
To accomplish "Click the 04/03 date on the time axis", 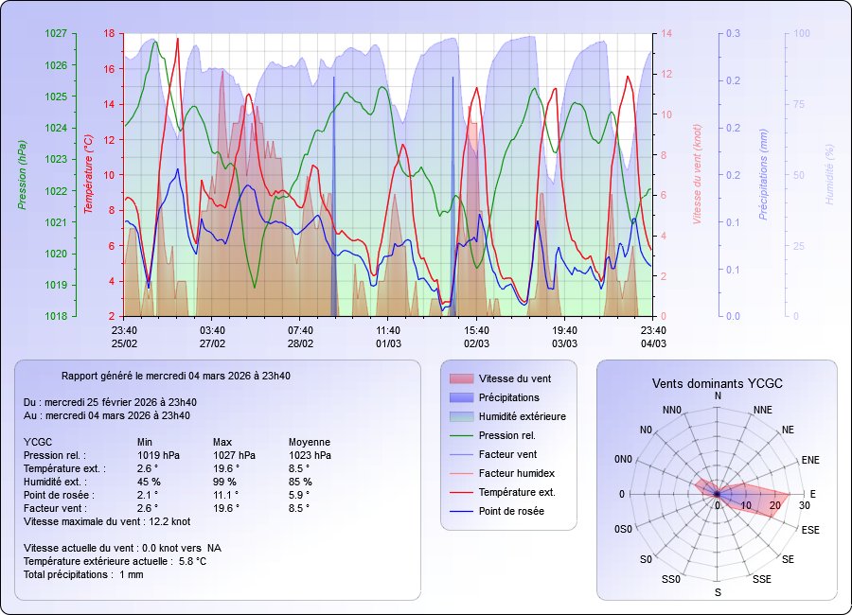I will (x=652, y=343).
